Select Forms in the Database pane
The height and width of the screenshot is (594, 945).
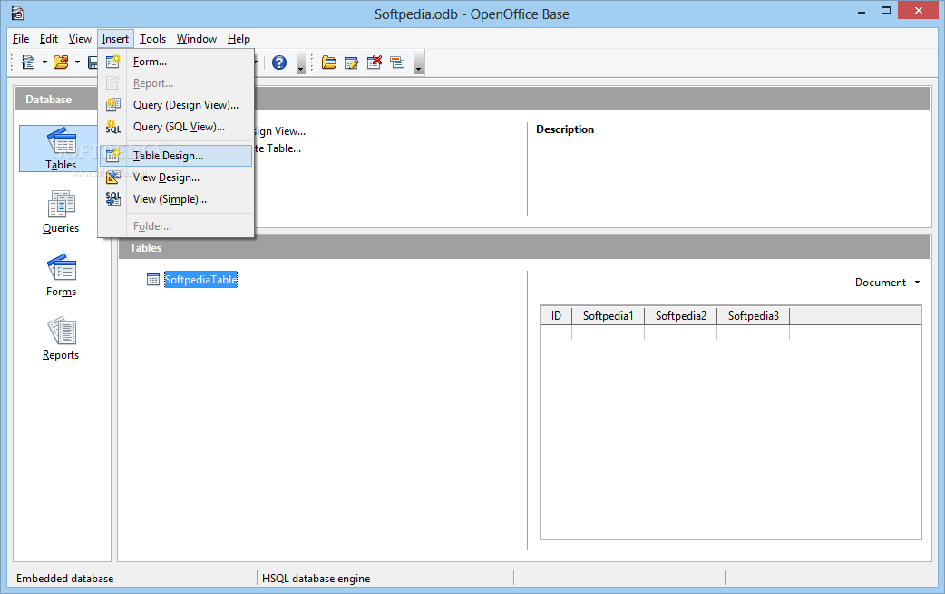point(61,275)
